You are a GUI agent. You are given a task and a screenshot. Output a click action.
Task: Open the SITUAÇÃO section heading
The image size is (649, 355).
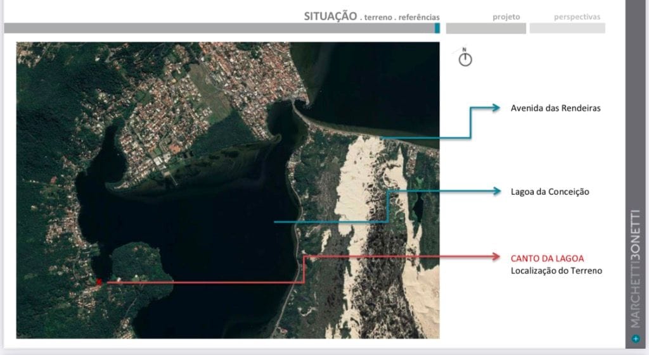(330, 16)
